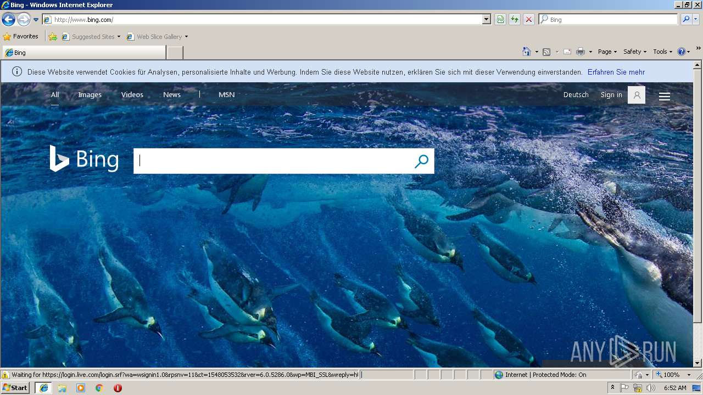Click the RSS Feeds icon
Viewport: 703px width, 395px height.
tap(546, 52)
